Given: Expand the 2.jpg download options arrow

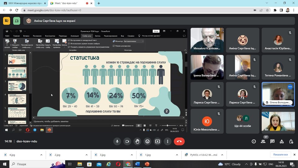Looking at the screenshot, I should 87,155.
